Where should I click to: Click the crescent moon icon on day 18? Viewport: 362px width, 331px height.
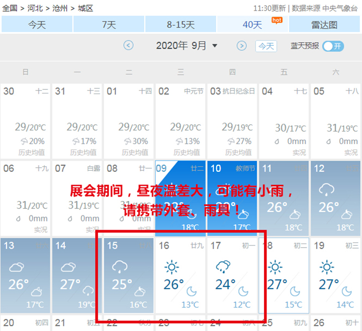[295, 291]
